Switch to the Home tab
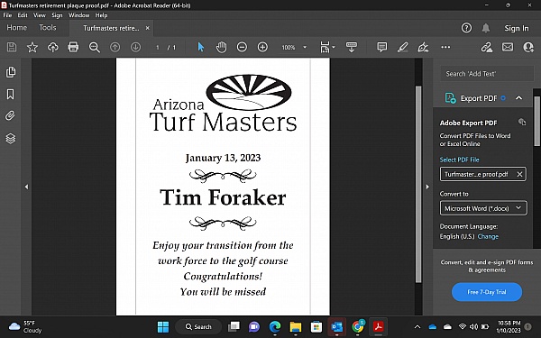Image resolution: width=541 pixels, height=338 pixels. [x=16, y=28]
